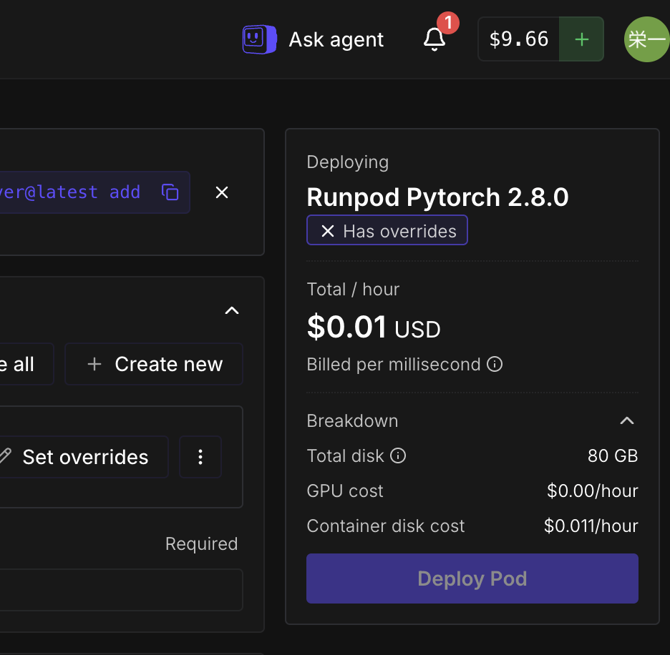The height and width of the screenshot is (655, 670).
Task: Copy the command with the copy icon
Action: (170, 192)
